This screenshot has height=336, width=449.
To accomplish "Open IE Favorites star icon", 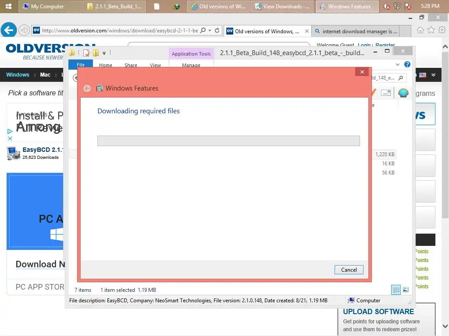I will 431,30.
